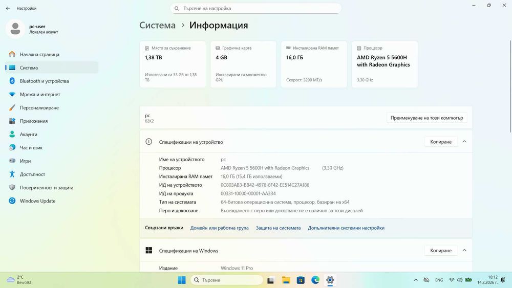Click the Windows Update refresh icon
This screenshot has width=512, height=288.
point(12,201)
